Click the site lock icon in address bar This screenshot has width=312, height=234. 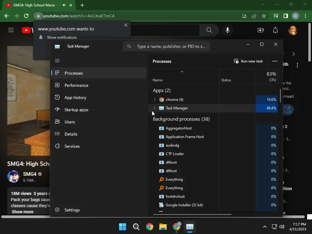38,16
